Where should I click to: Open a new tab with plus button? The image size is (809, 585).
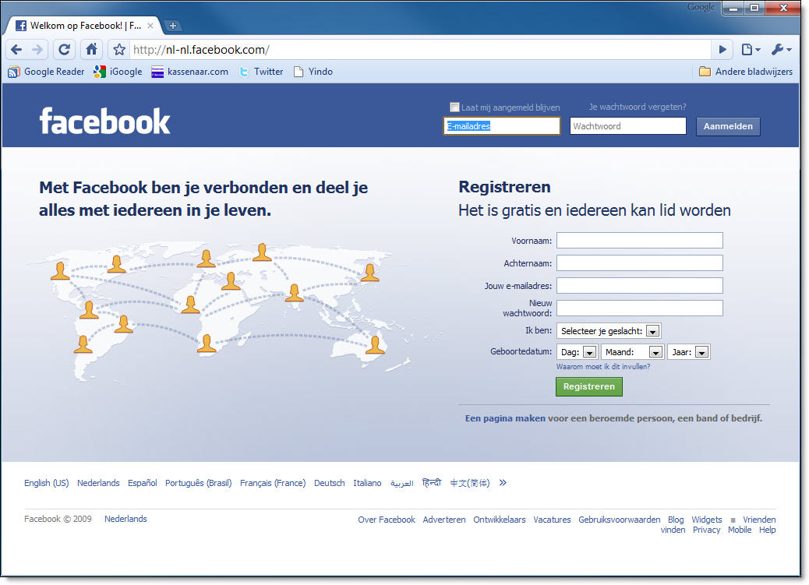[173, 25]
